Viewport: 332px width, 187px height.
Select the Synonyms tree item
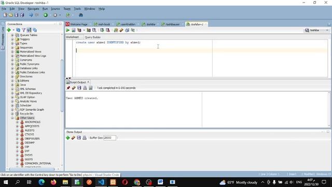pos(26,60)
